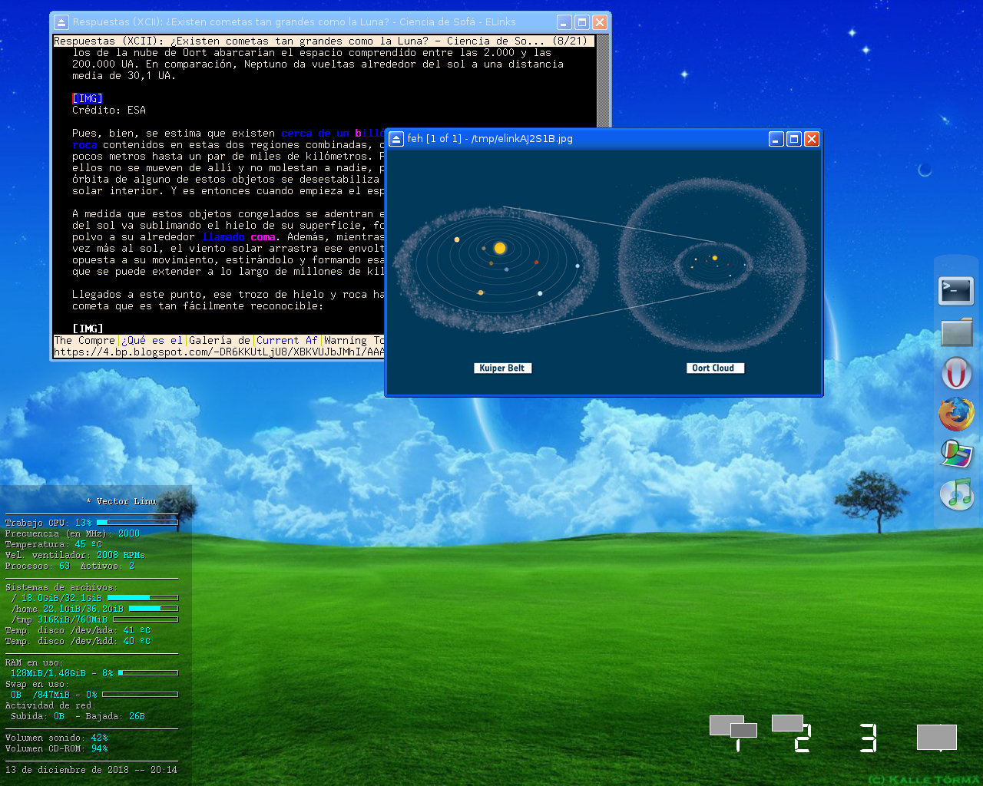Image resolution: width=983 pixels, height=786 pixels.
Task: Open the file manager folder icon in dock
Action: [957, 332]
